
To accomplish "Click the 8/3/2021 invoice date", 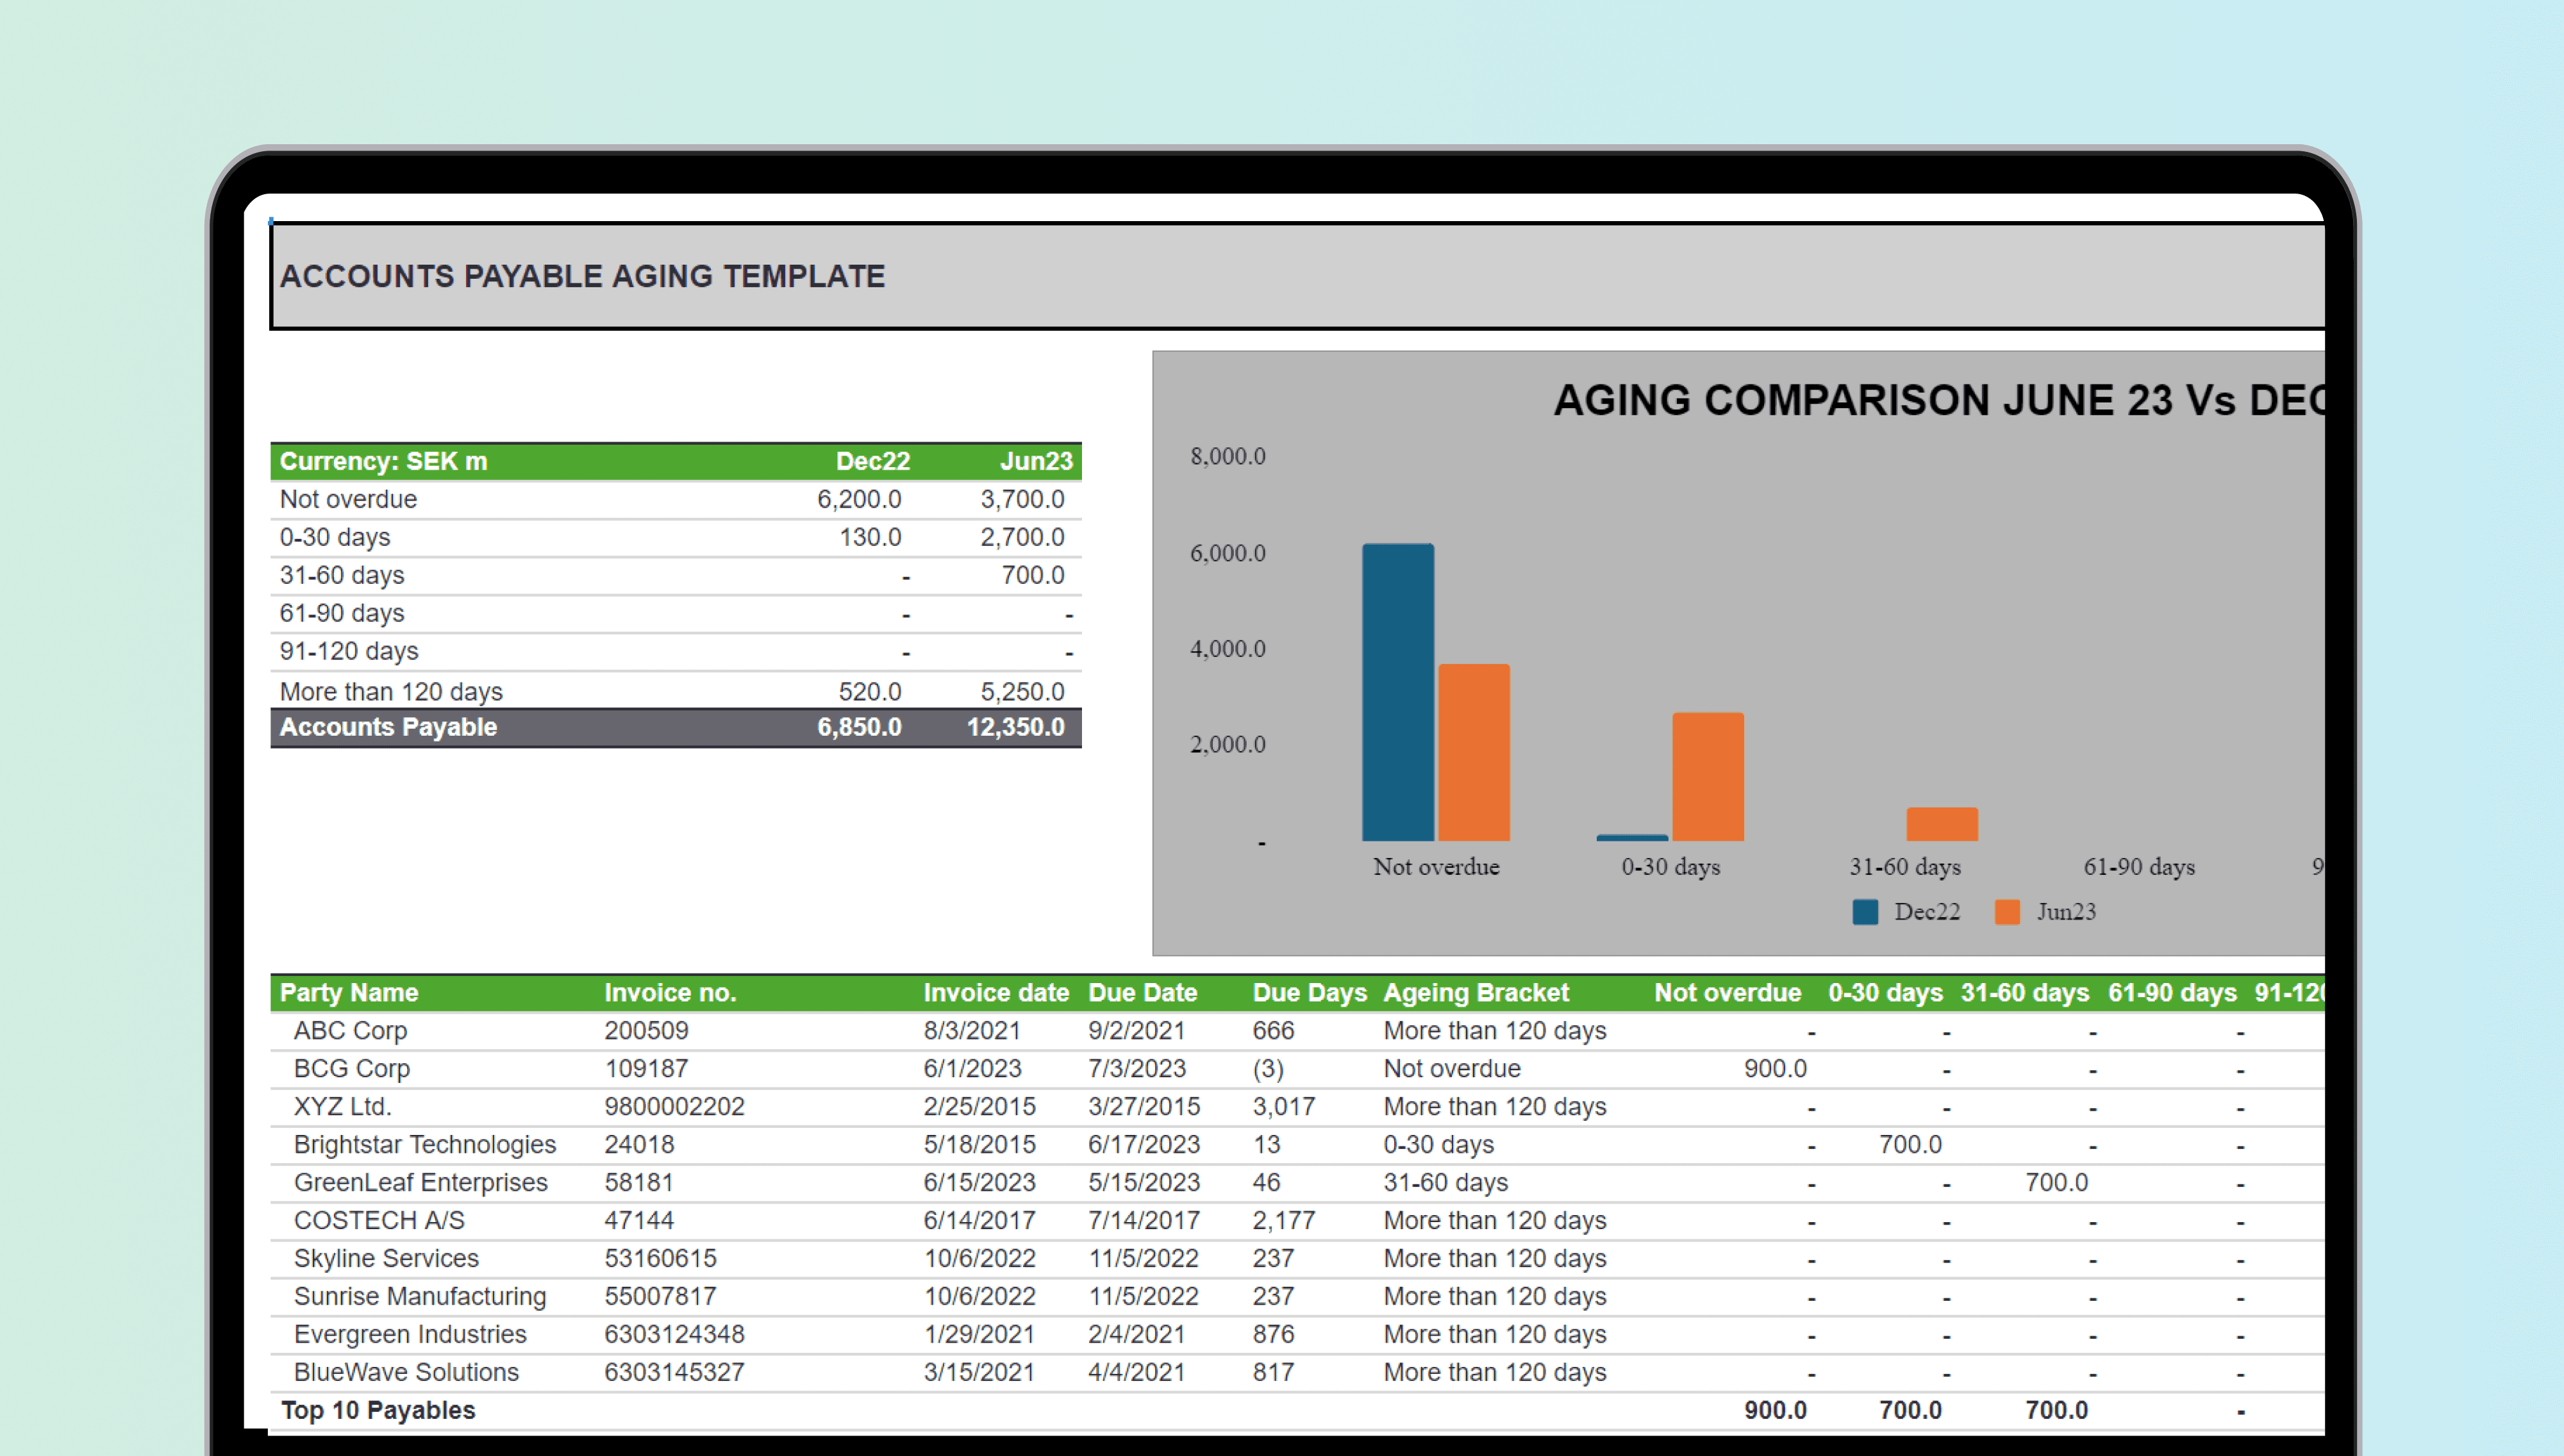I will click(972, 1030).
